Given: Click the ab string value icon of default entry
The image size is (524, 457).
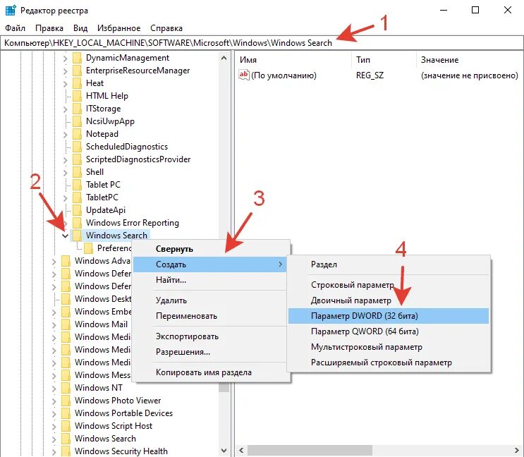Looking at the screenshot, I should [x=243, y=75].
